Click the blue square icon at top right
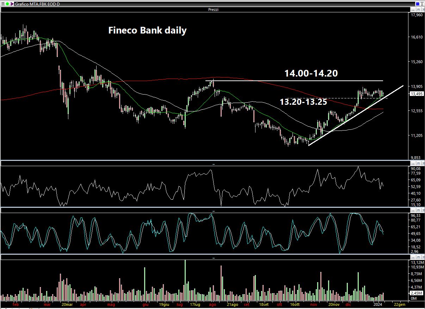The image size is (425, 309). tap(418, 4)
